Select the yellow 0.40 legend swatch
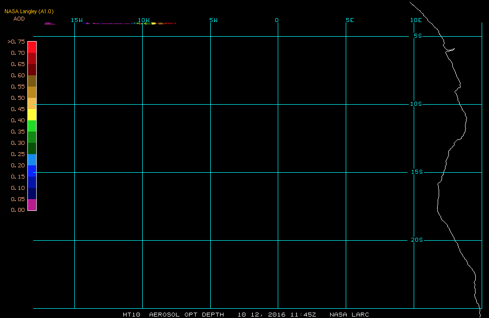The height and width of the screenshot is (318, 489). [x=32, y=114]
